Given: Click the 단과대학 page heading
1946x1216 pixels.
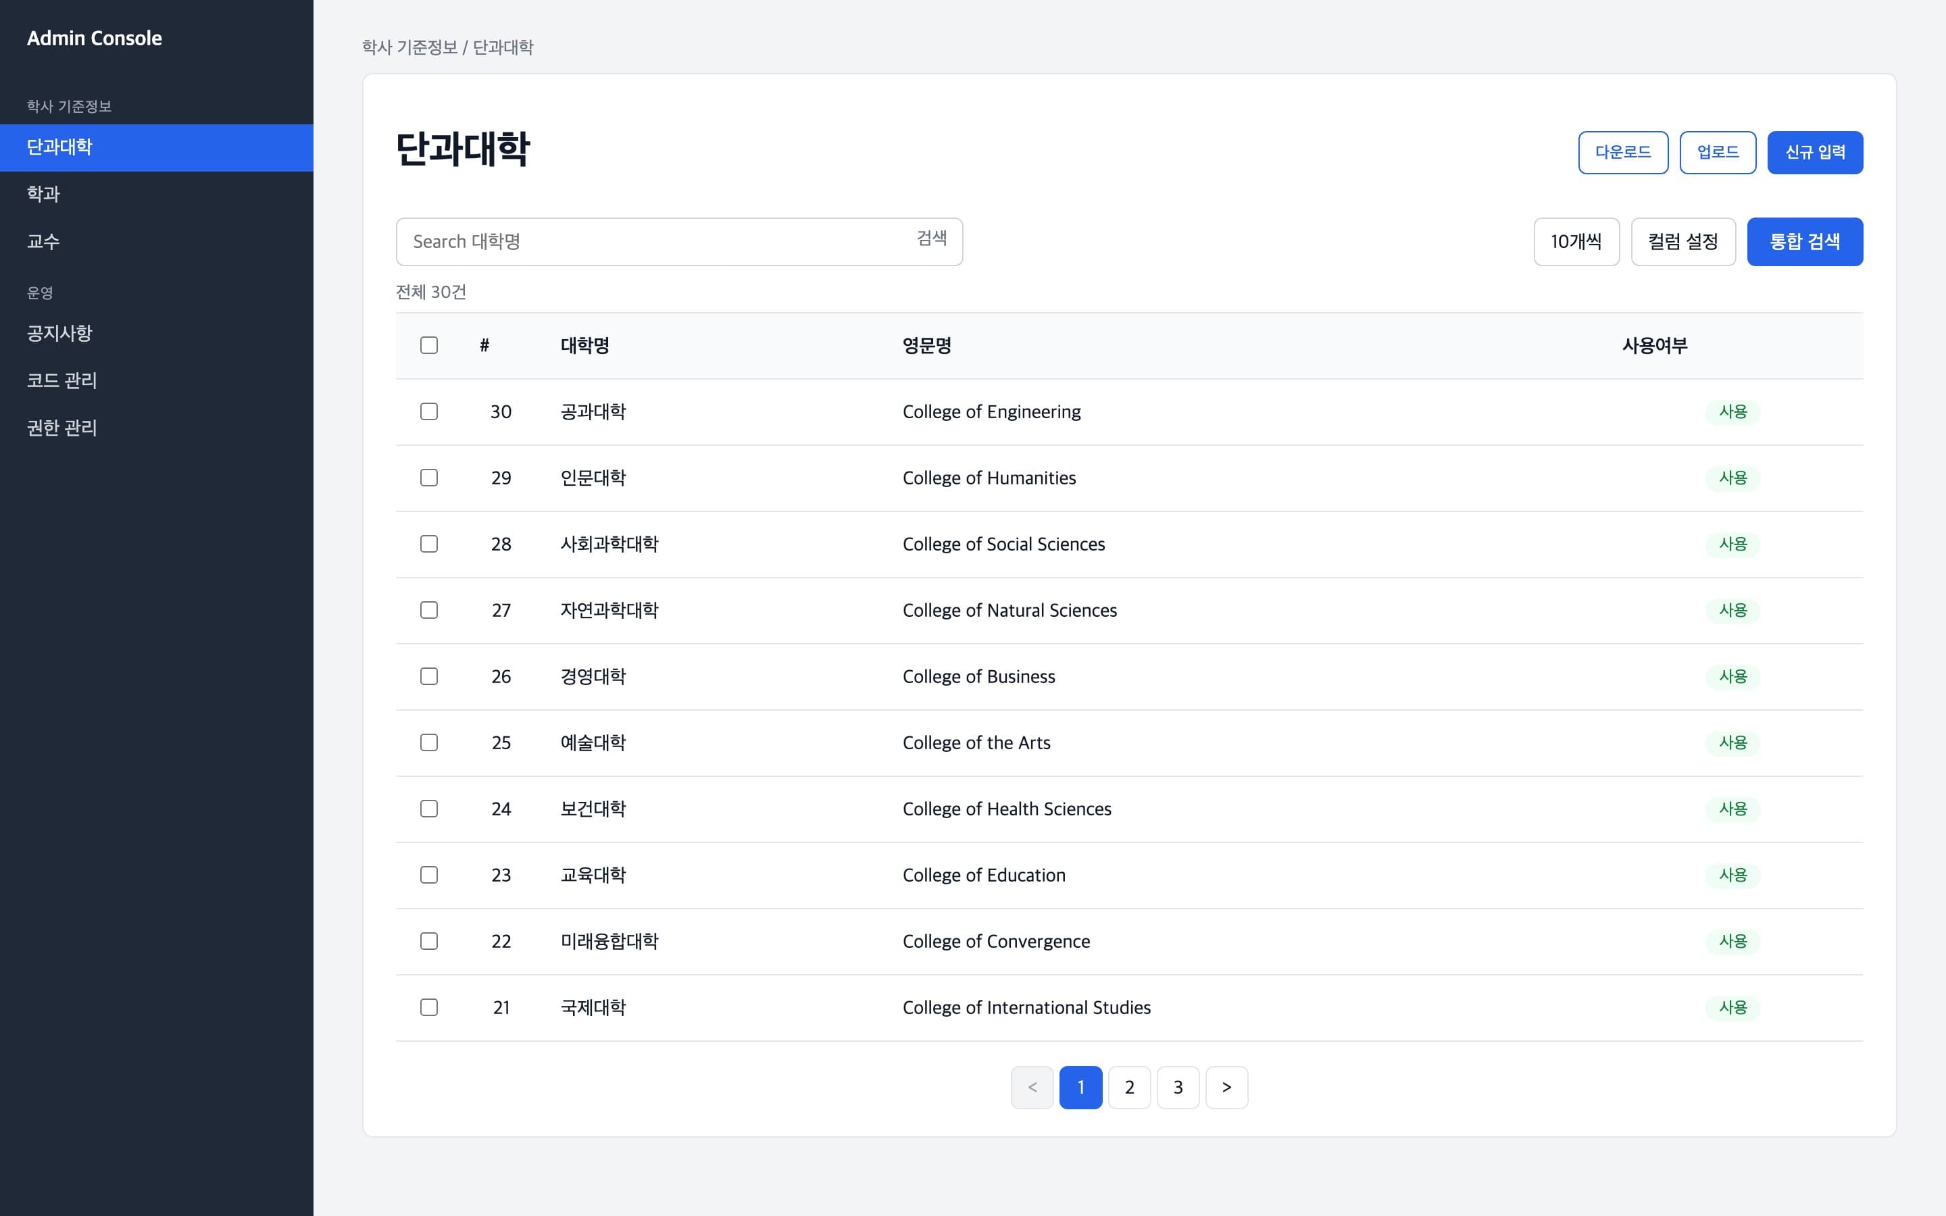Looking at the screenshot, I should click(x=462, y=149).
